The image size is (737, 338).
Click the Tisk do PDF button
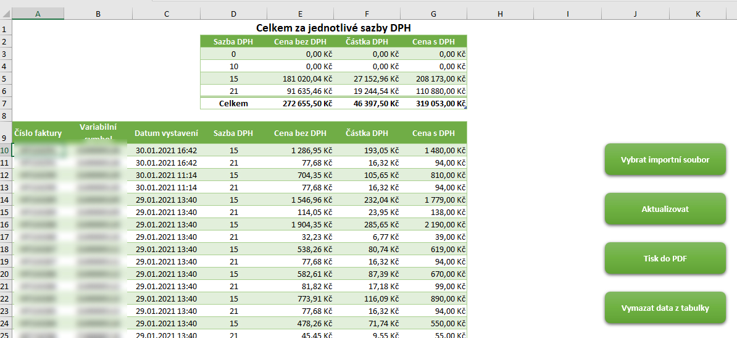tap(665, 258)
